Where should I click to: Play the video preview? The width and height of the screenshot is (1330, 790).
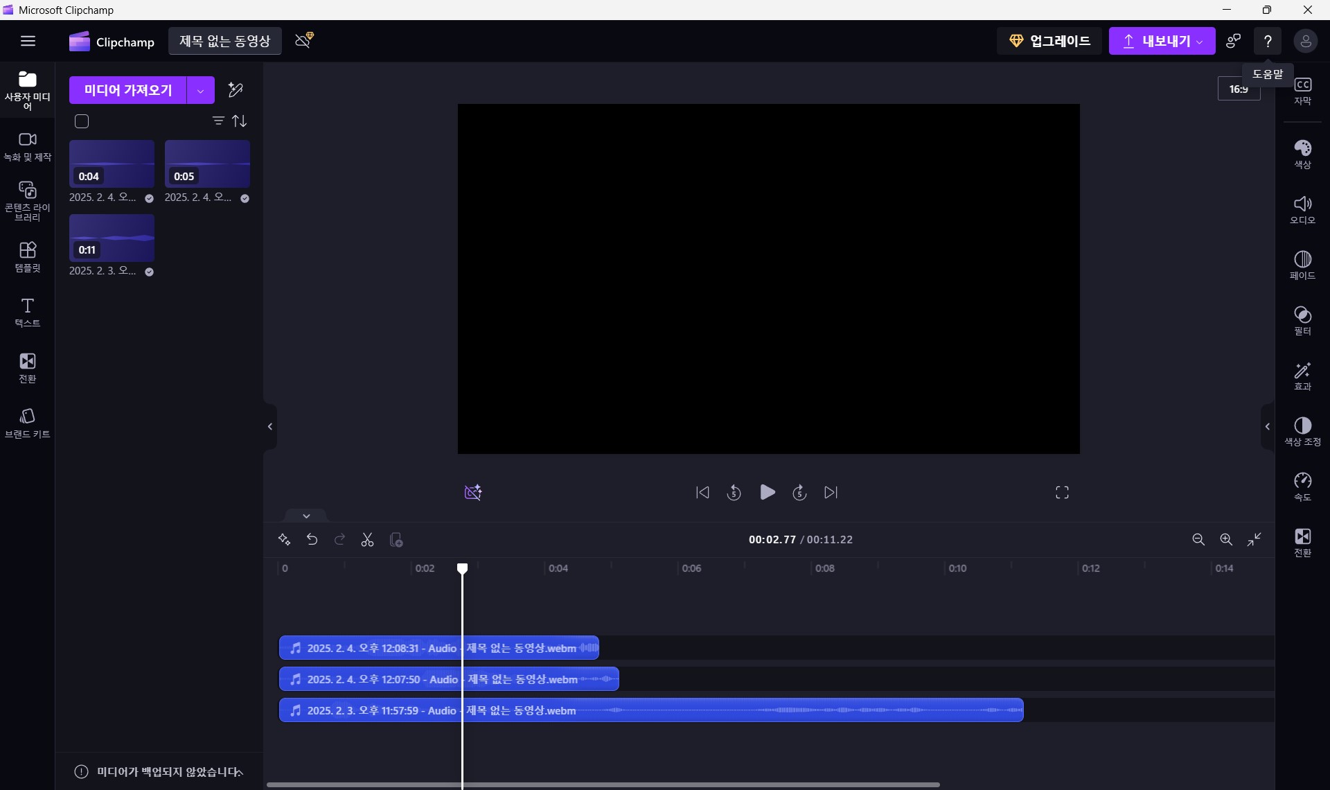[768, 493]
